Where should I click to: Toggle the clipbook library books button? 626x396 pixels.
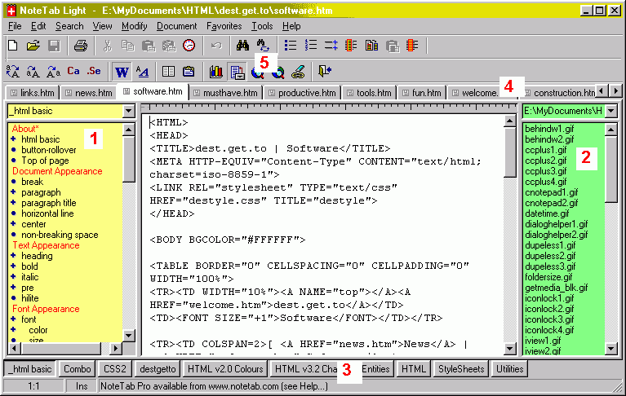coord(216,72)
